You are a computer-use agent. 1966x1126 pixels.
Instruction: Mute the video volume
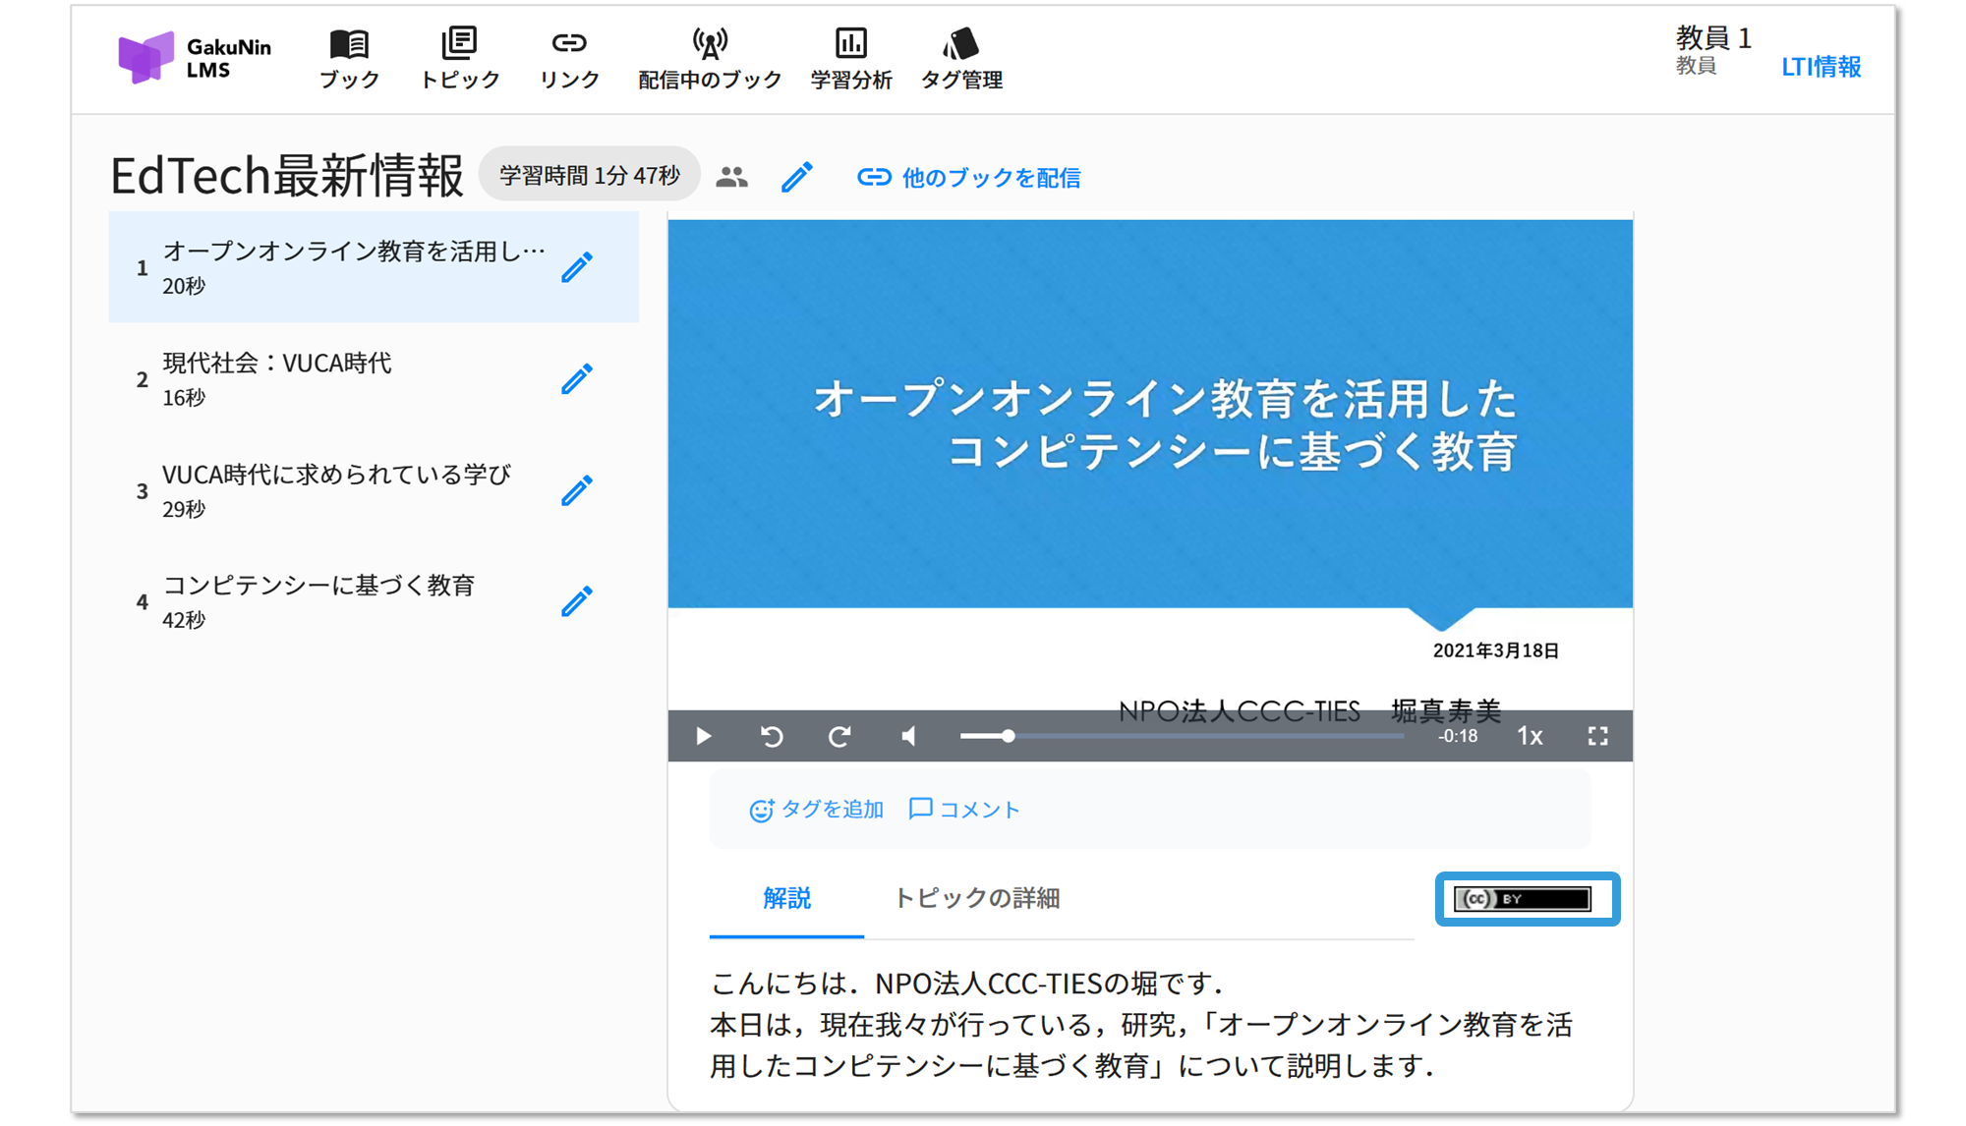(x=909, y=736)
